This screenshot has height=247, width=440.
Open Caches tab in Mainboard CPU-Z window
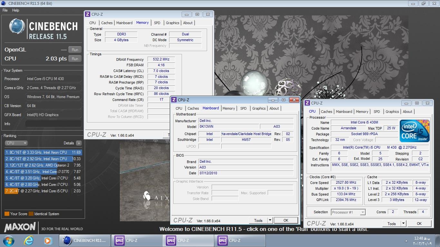(193, 108)
